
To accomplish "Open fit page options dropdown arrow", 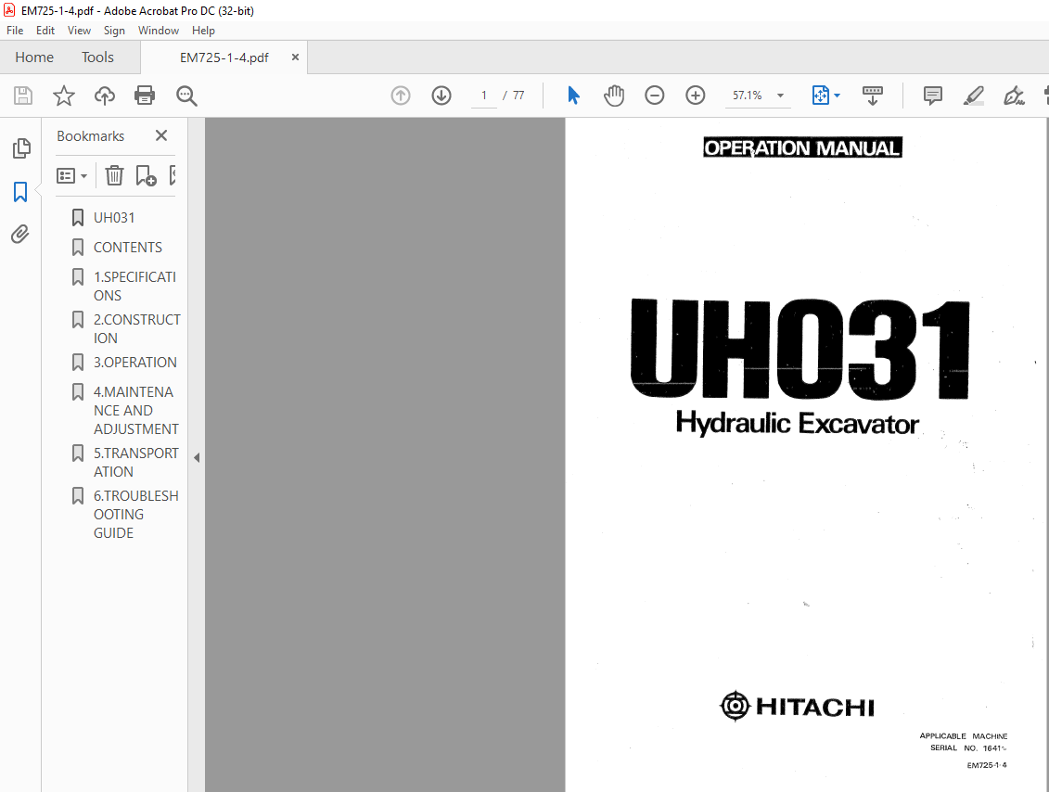I will click(837, 96).
